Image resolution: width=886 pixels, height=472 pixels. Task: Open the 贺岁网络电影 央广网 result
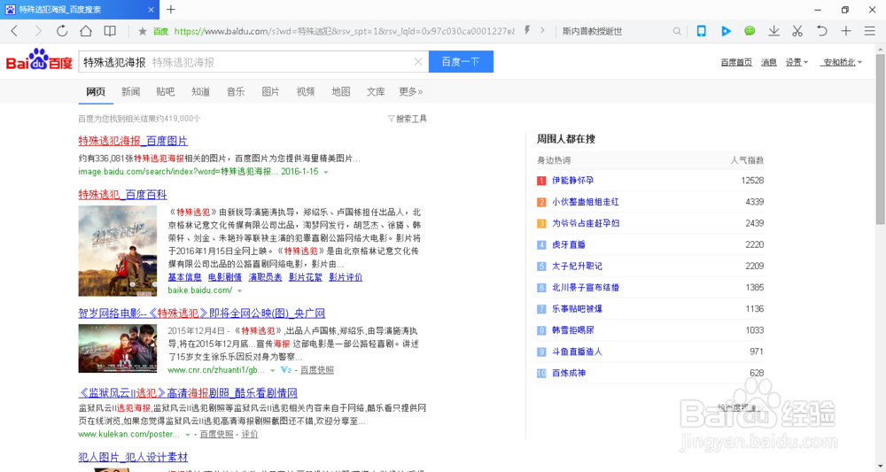[202, 313]
